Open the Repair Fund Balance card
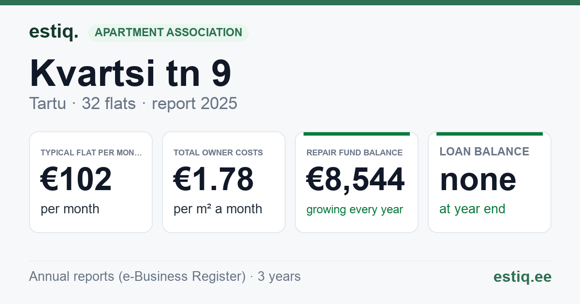The image size is (580, 304). pyautogui.click(x=357, y=182)
